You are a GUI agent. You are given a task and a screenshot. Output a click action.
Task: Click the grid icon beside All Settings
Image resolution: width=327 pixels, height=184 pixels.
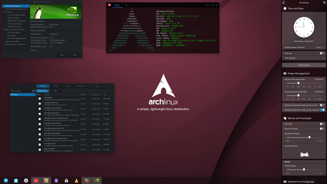(x=324, y=2)
